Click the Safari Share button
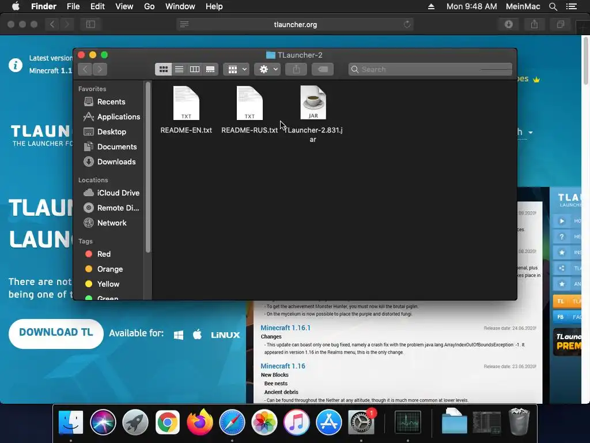The height and width of the screenshot is (443, 590). coord(534,24)
